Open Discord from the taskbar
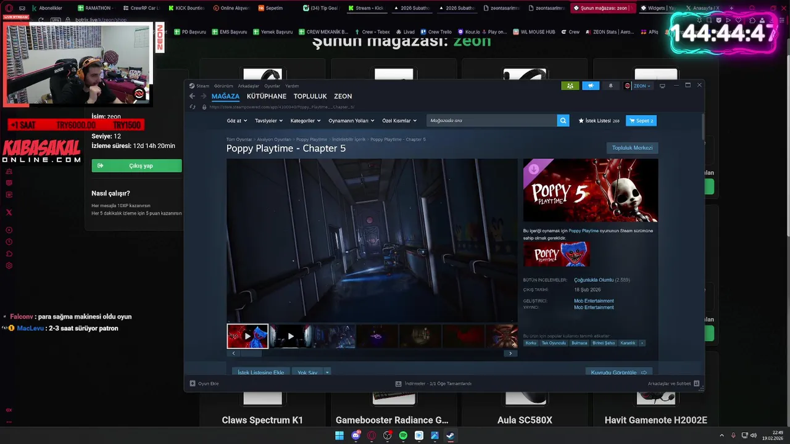 click(x=355, y=435)
